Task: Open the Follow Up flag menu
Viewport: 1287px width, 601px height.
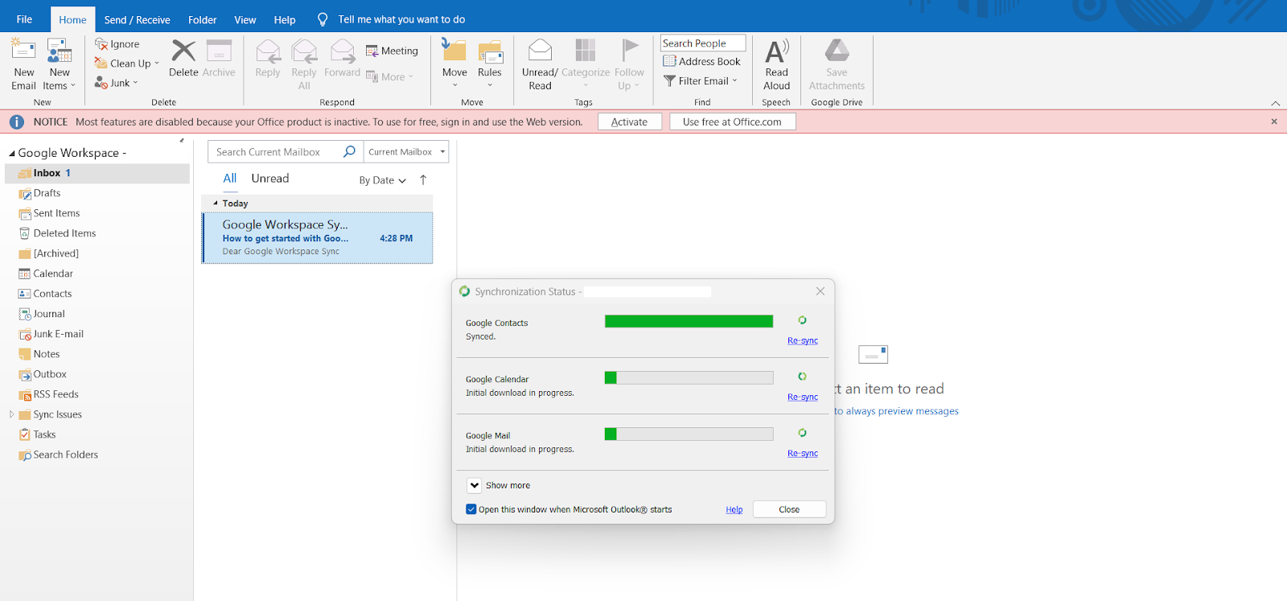Action: pyautogui.click(x=629, y=64)
